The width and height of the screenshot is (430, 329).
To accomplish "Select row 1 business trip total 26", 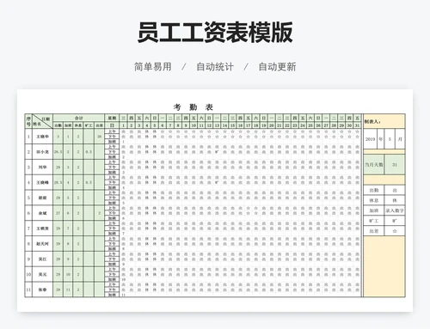I will [99, 137].
